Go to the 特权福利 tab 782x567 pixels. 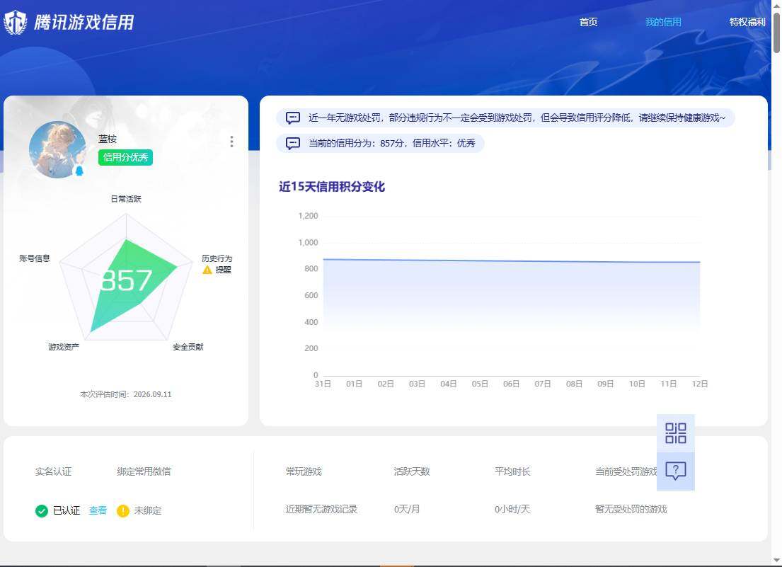[x=747, y=22]
